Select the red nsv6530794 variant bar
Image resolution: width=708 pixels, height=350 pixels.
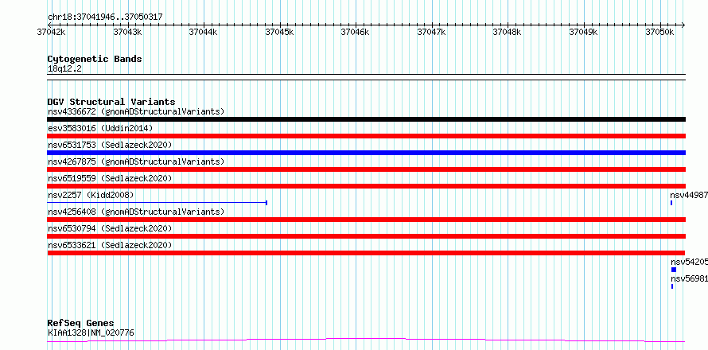366,236
